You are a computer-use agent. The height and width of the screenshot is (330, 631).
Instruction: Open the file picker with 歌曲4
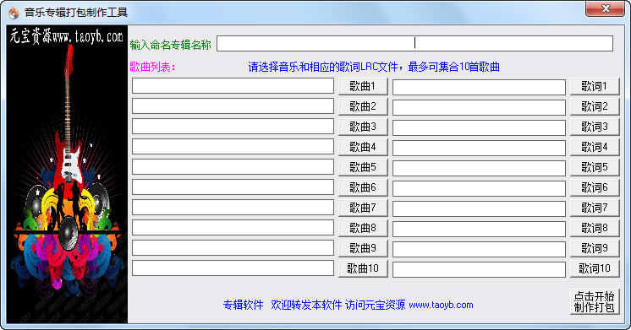click(363, 147)
